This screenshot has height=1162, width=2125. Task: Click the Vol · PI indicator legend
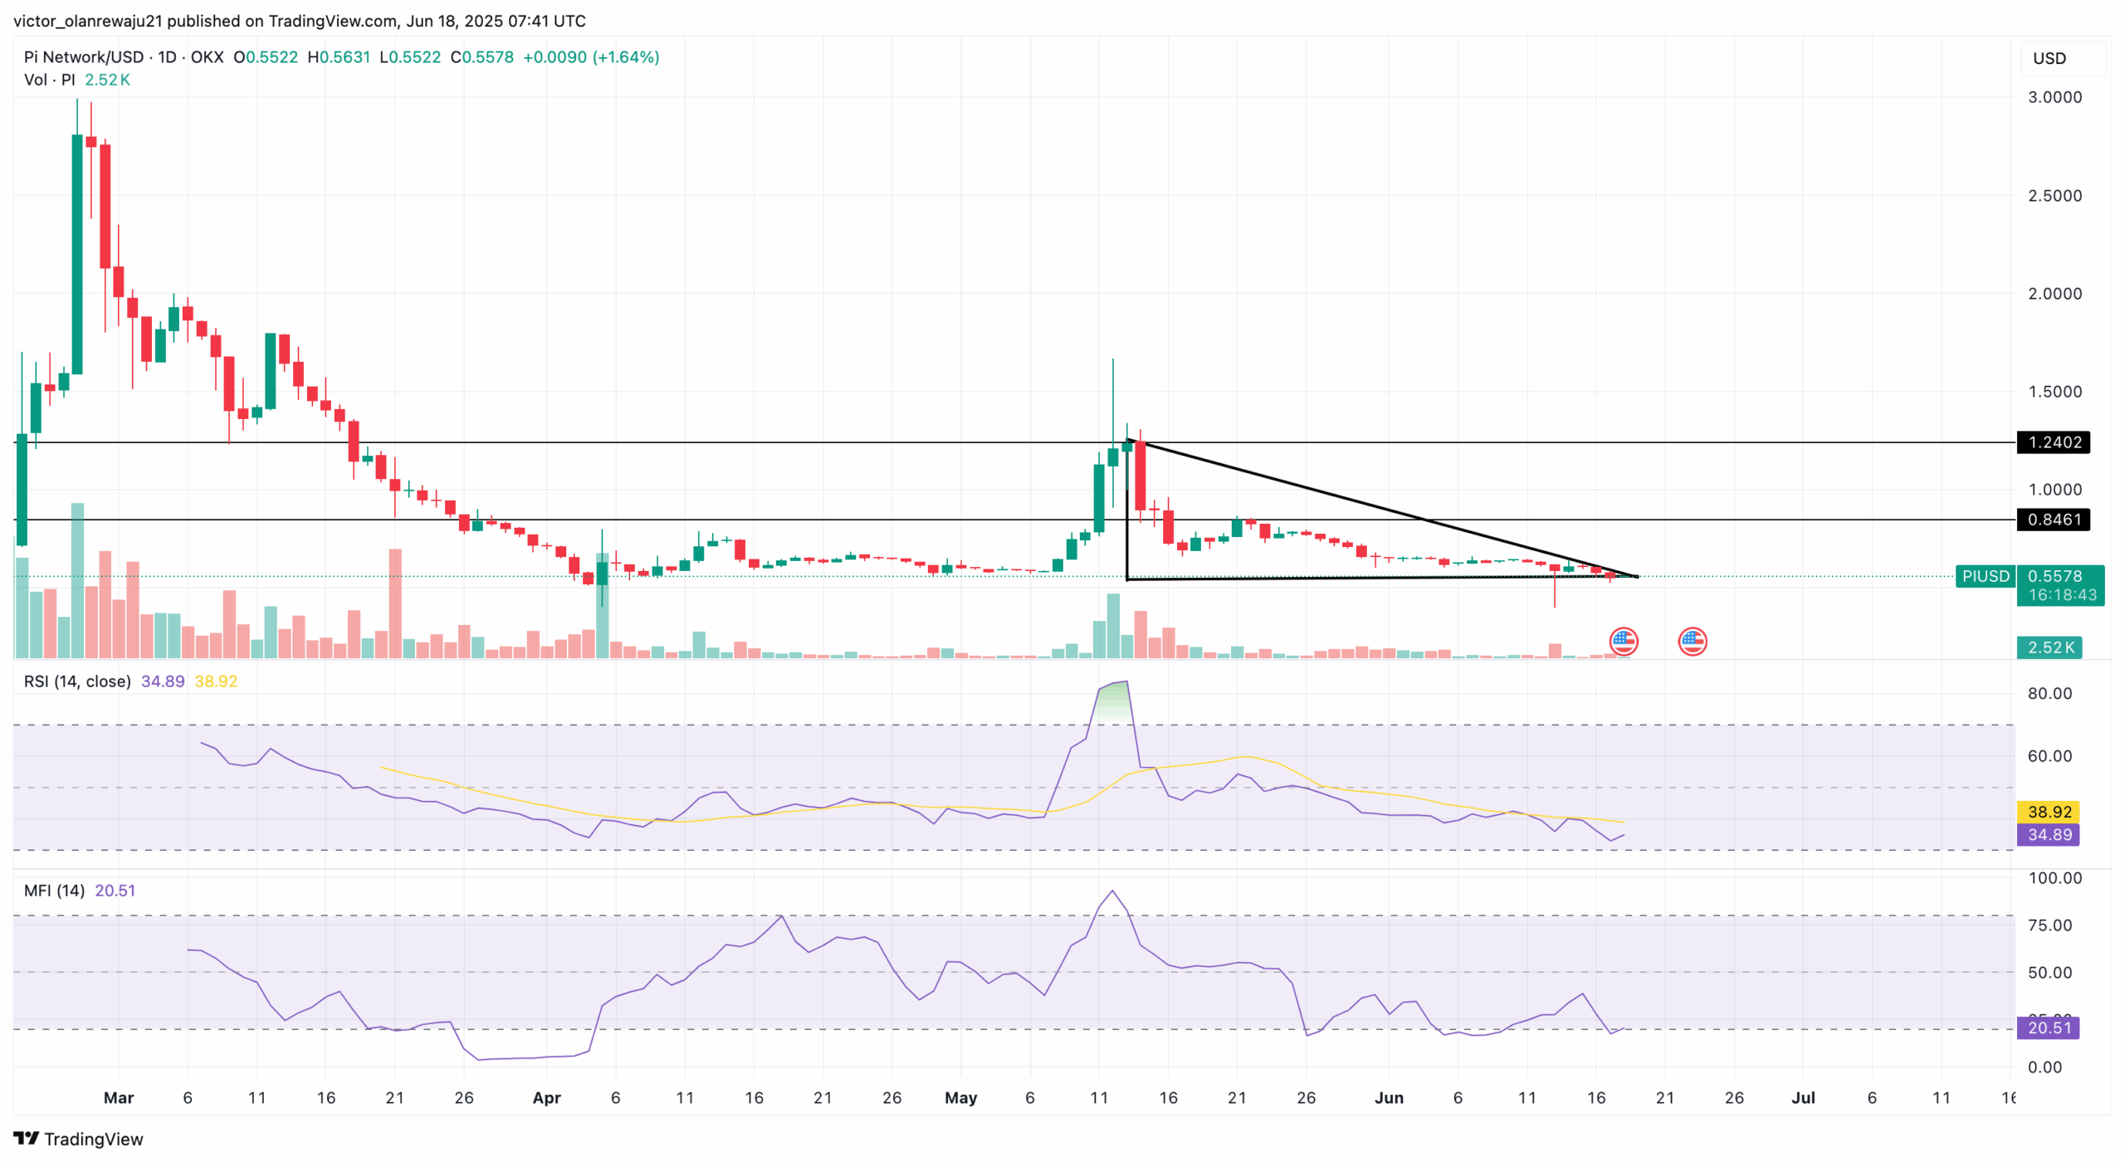[50, 80]
